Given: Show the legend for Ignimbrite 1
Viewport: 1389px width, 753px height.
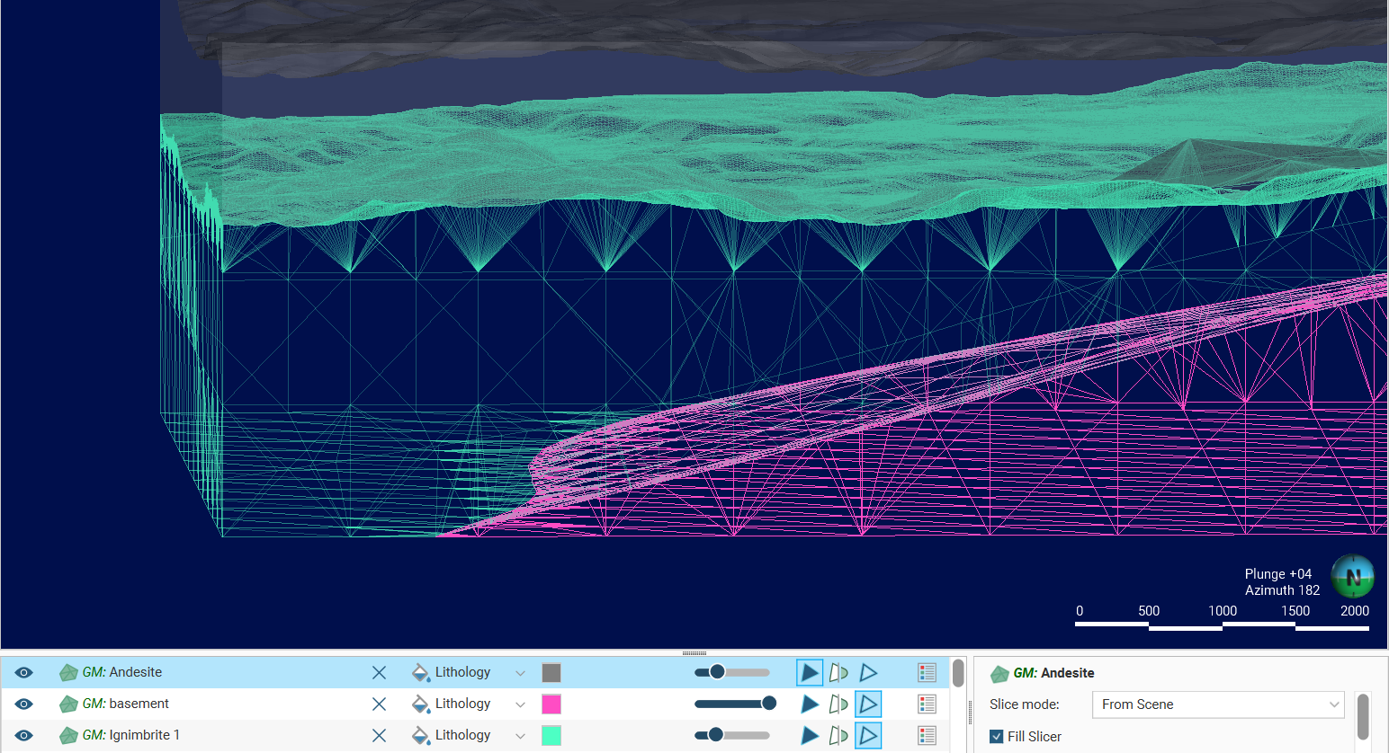Looking at the screenshot, I should tap(927, 735).
